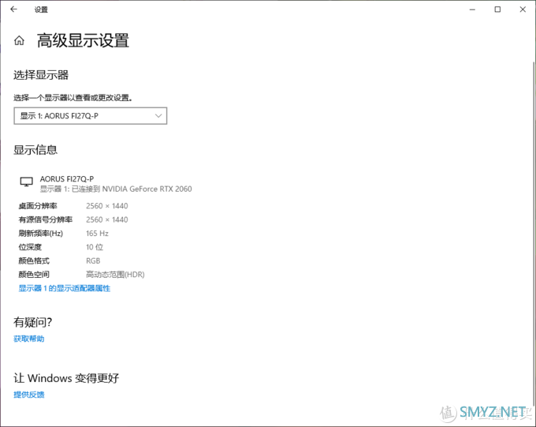Select the 颜色空间 label
This screenshot has width=536, height=427.
tap(34, 275)
